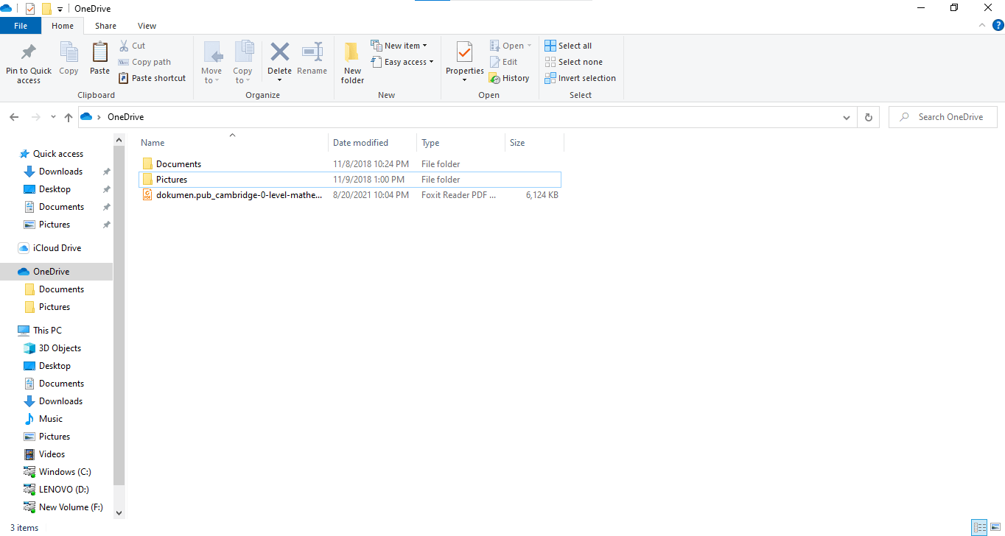Expand address bar history dropdown
Screen dimensions: 1005x536
click(x=846, y=117)
